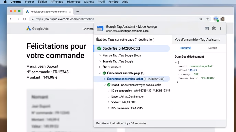Expand Événement conversion_achat row
Viewport: 236px width, 132px height.
105,79
